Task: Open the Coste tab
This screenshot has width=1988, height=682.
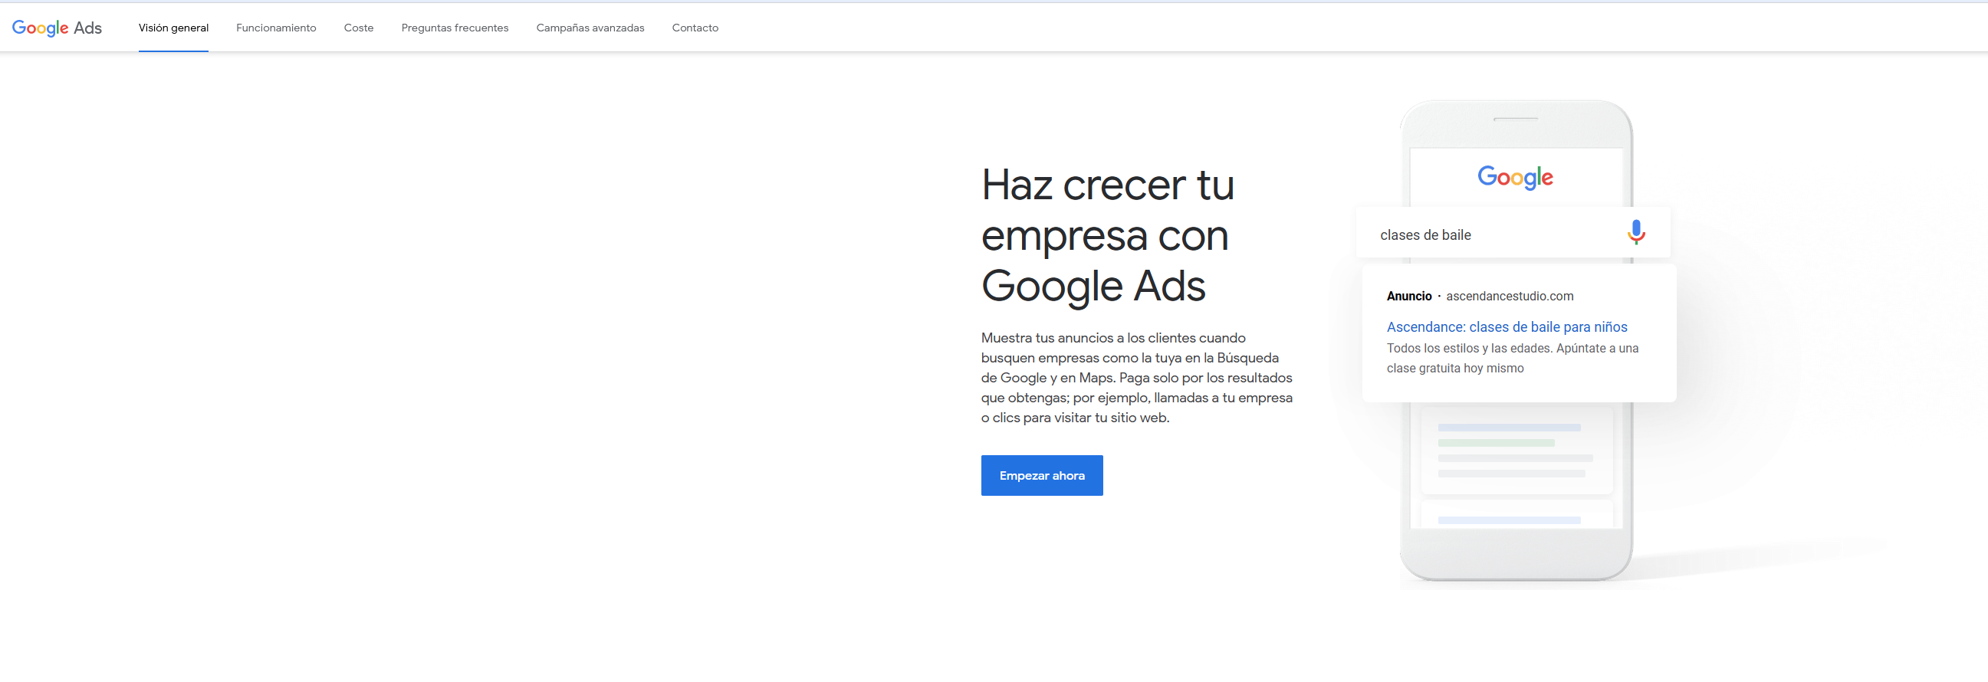Action: 359,28
